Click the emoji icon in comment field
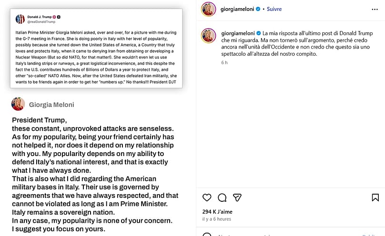The width and height of the screenshot is (385, 236). click(207, 234)
